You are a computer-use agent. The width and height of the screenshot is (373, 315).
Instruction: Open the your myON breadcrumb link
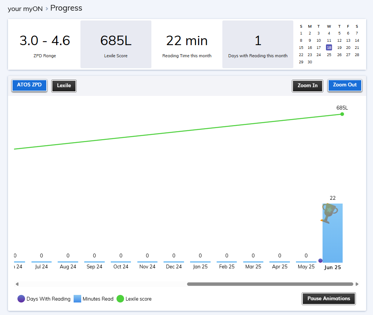[25, 9]
